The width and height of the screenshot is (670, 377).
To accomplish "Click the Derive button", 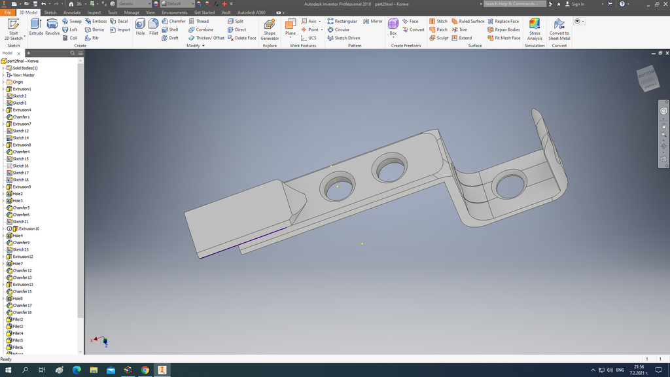I will click(x=94, y=29).
